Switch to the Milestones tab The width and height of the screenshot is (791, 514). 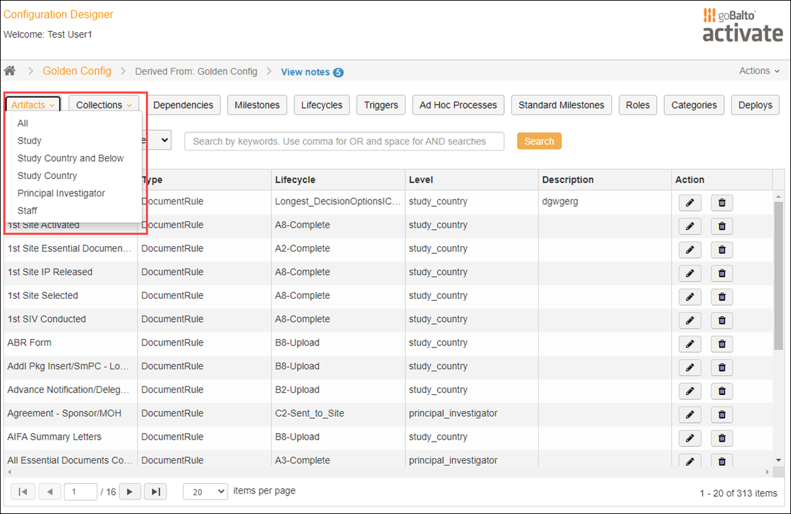coord(257,105)
